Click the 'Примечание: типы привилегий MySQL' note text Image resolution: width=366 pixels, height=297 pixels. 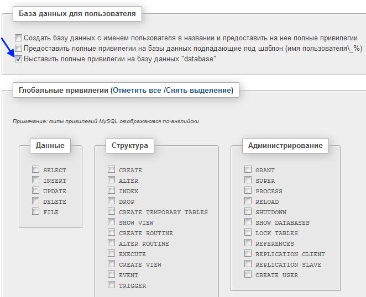(106, 121)
